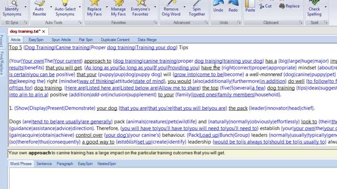Click "Top 5" in the article title
Viewport: 337px width, 189px height.
click(16, 48)
